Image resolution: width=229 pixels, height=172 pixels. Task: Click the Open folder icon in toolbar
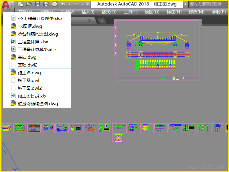29,4
